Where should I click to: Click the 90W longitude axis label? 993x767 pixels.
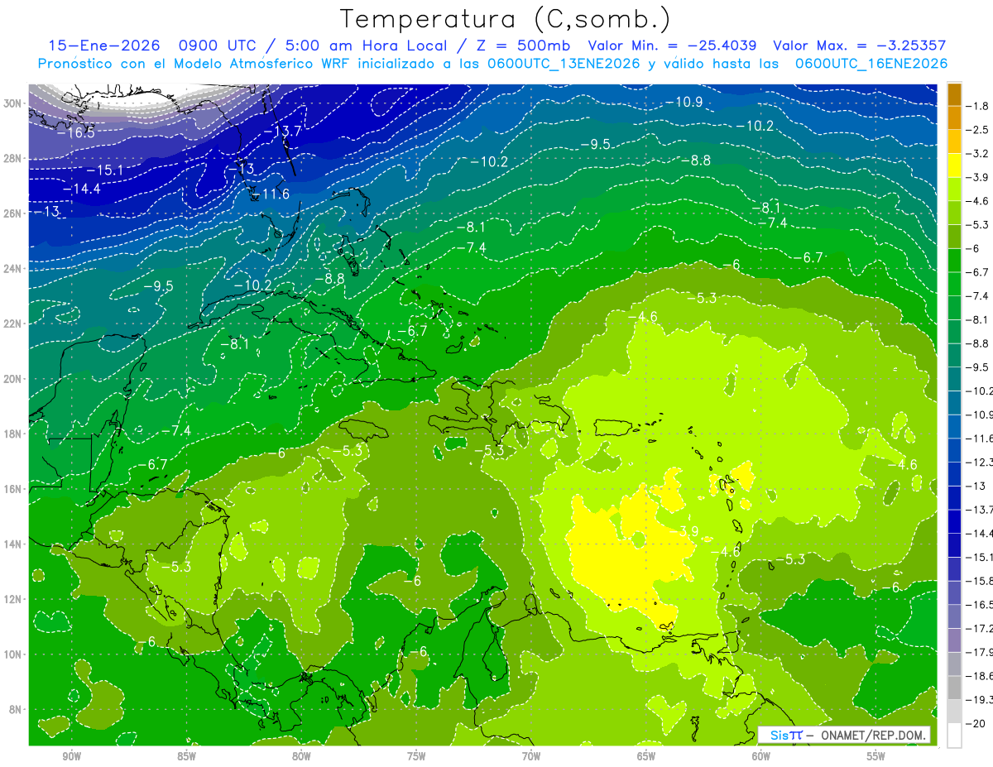72,756
